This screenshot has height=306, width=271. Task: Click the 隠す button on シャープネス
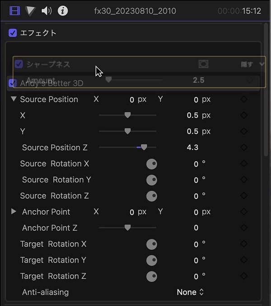point(247,64)
